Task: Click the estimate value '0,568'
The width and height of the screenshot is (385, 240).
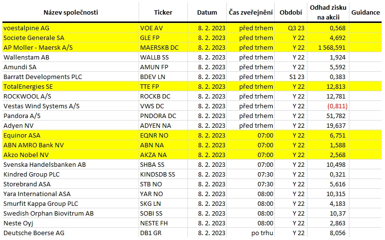Action: (338, 28)
